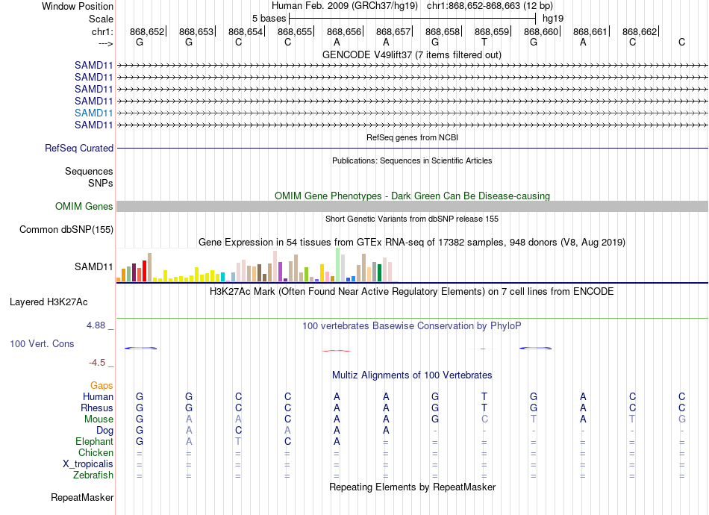Click the GENCODE V49lift37 track title
The width and height of the screenshot is (709, 515).
pos(411,54)
